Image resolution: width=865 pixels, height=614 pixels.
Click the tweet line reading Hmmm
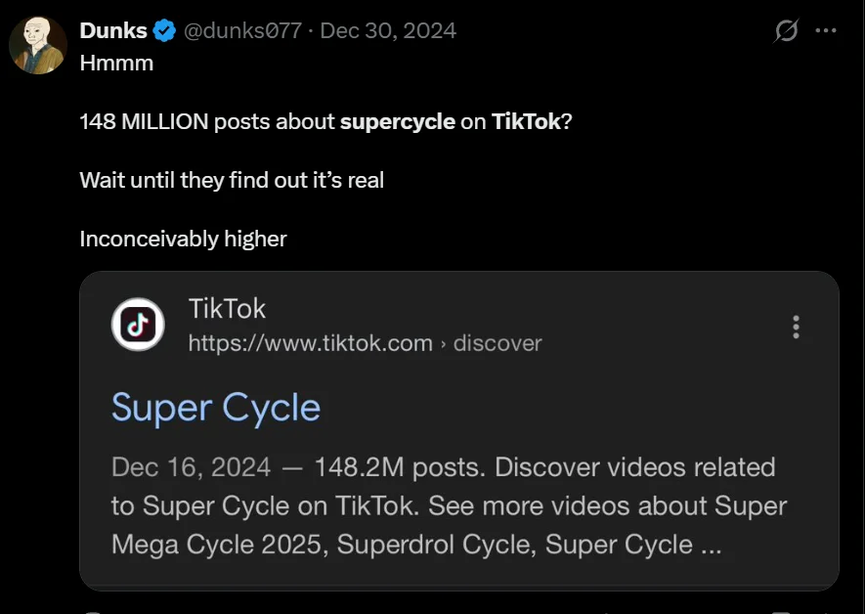tap(116, 63)
